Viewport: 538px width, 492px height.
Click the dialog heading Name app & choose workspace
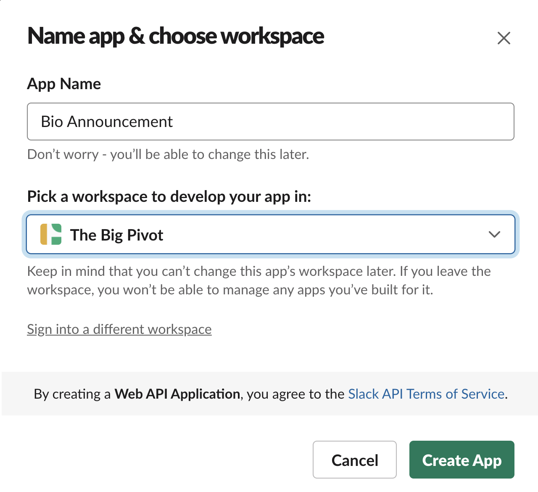click(176, 36)
